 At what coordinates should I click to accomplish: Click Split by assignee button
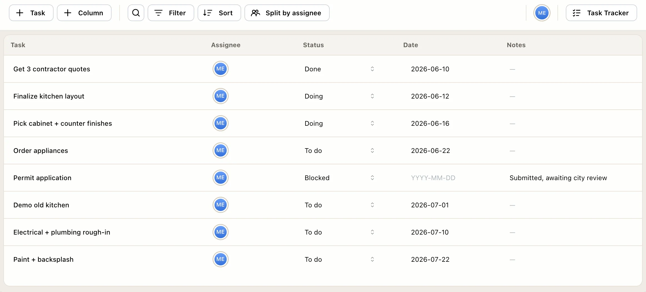(x=287, y=13)
